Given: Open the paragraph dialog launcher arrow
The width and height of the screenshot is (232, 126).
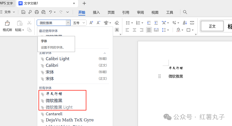Looking at the screenshot, I should 196,34.
